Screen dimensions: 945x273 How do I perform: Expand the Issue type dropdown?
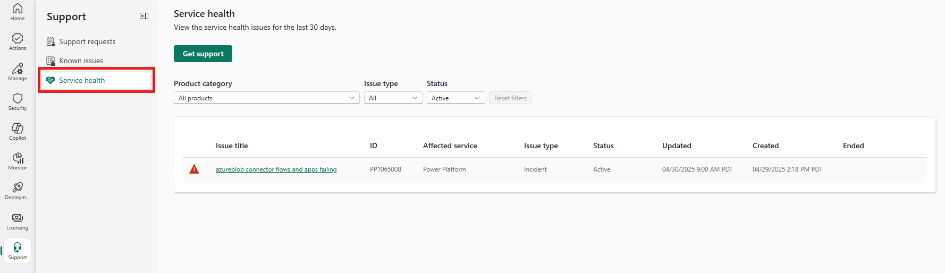[393, 98]
